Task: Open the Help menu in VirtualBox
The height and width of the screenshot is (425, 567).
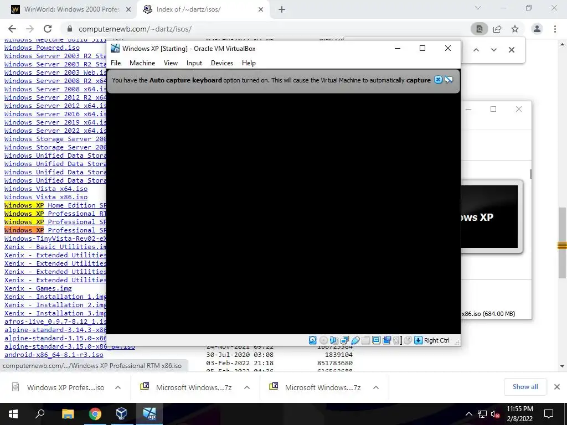Action: click(x=249, y=63)
